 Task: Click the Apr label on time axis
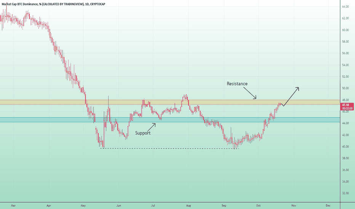tap(48, 206)
